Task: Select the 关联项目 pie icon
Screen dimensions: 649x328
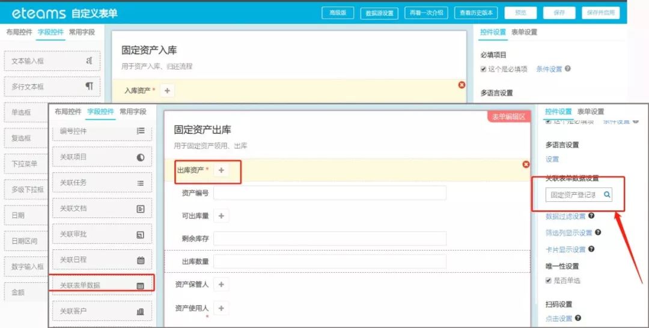Action: point(141,157)
